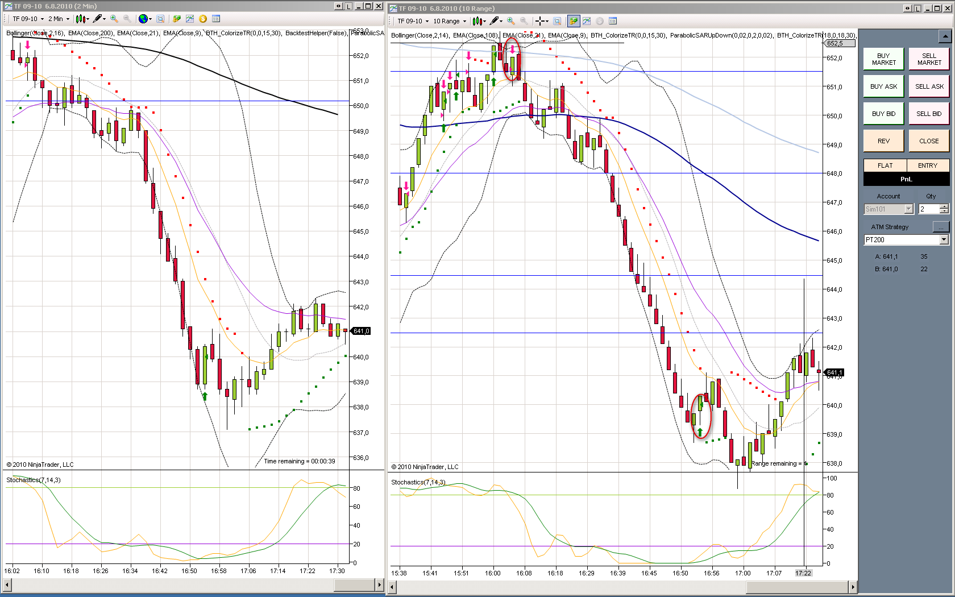Select crosshair cursor tool in 10 Range window
The width and height of the screenshot is (955, 597).
point(539,21)
